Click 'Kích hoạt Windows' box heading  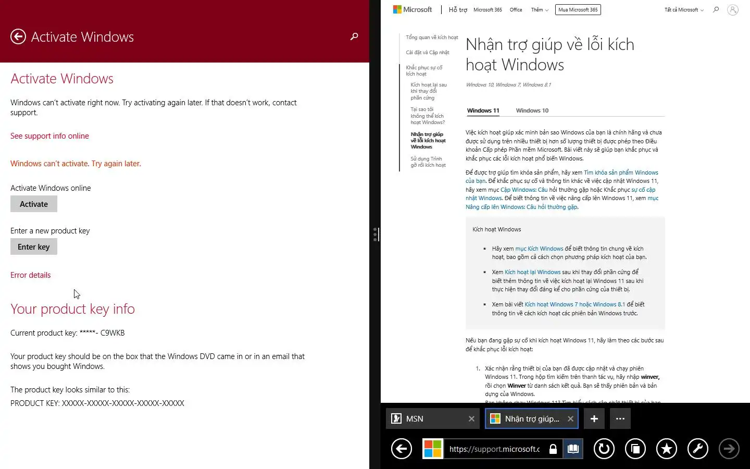pos(497,229)
